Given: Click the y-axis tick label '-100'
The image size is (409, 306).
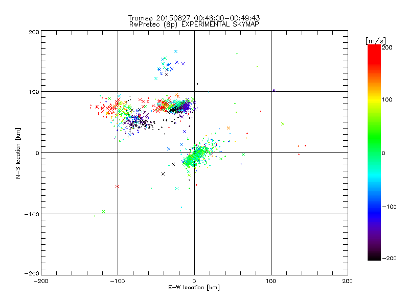Looking at the screenshot, I should [32, 214].
